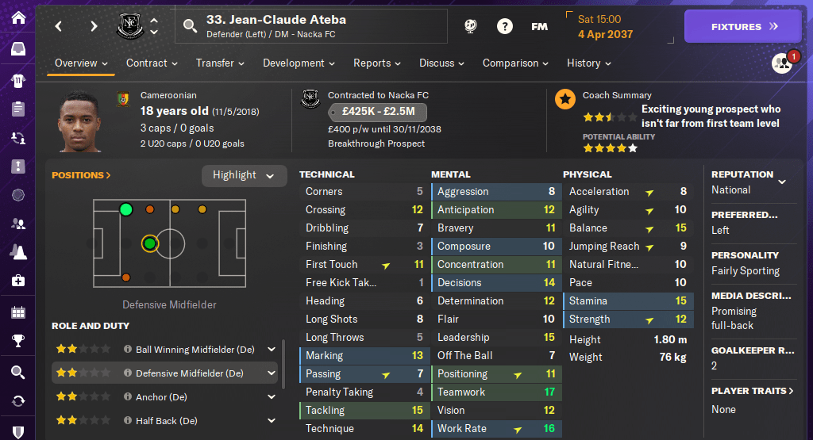This screenshot has height=440, width=813.
Task: Open the question mark help icon
Action: pyautogui.click(x=504, y=26)
